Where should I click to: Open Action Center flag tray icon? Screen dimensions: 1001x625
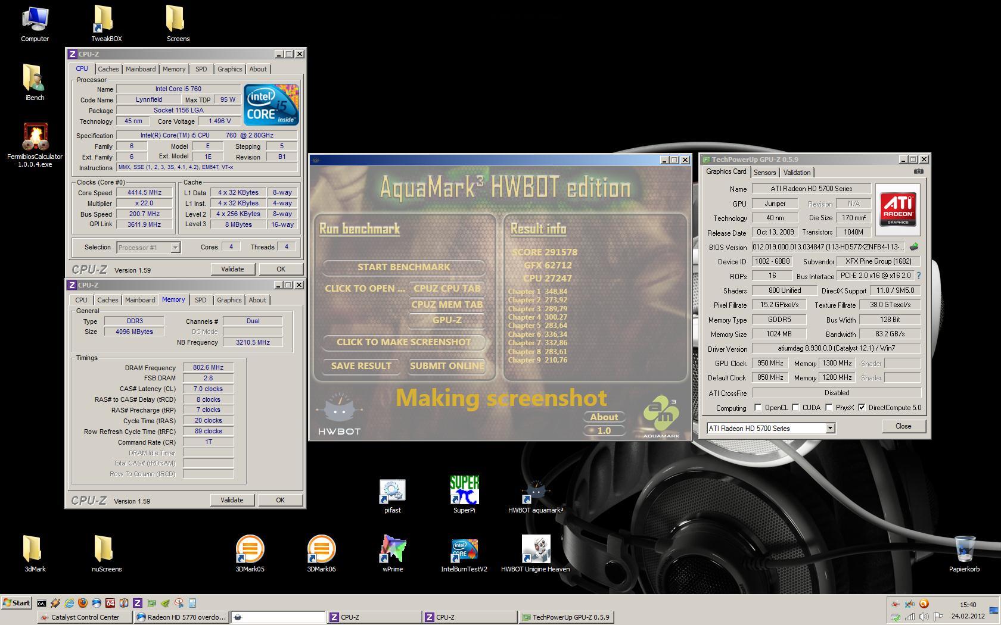[x=938, y=617]
